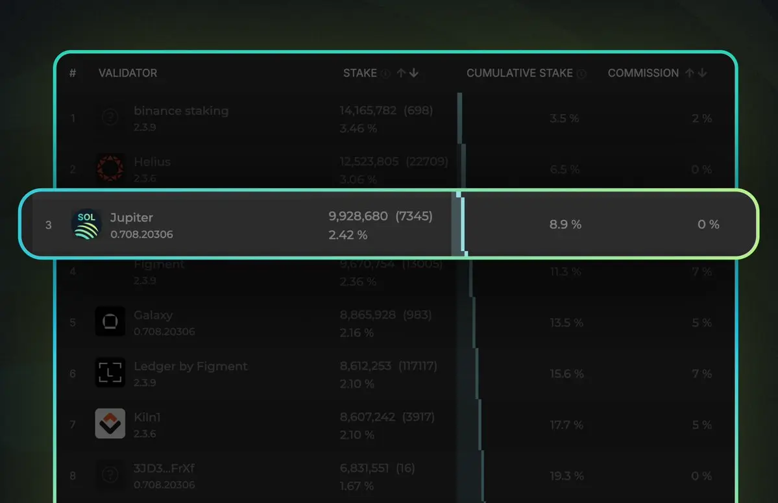Sort commission ascending with up arrow

(x=690, y=73)
